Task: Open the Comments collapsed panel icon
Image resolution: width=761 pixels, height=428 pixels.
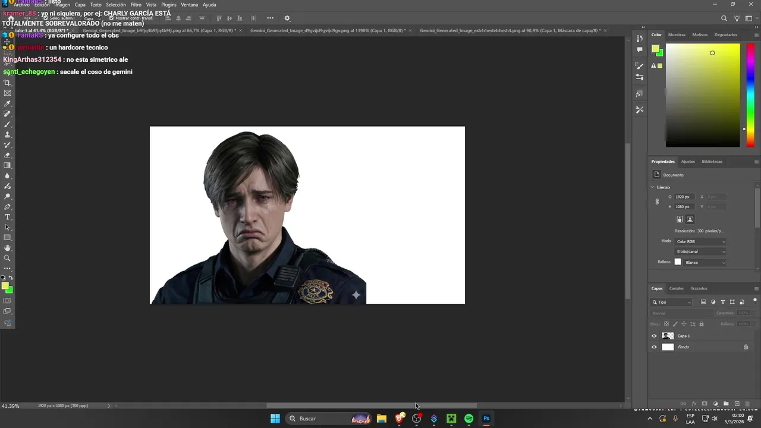Action: point(639,50)
